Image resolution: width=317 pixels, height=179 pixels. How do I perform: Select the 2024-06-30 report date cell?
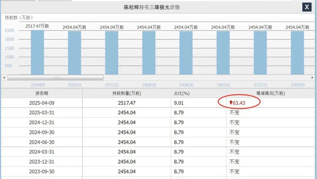pyautogui.click(x=42, y=142)
